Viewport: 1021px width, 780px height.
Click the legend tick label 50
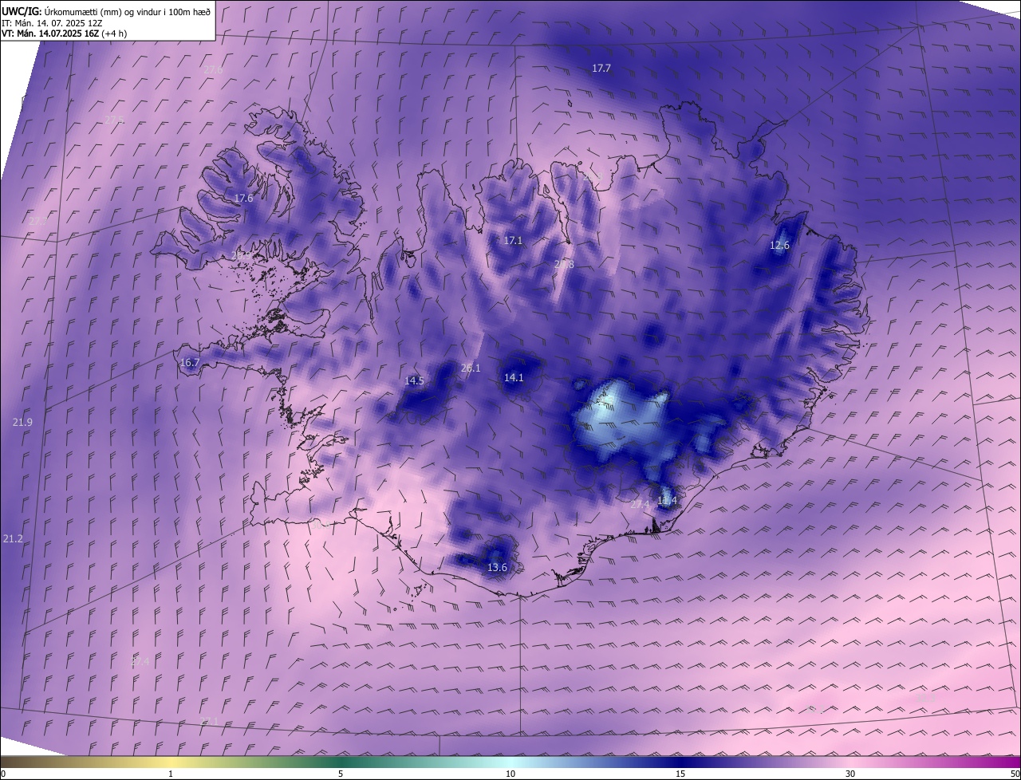pos(1015,774)
